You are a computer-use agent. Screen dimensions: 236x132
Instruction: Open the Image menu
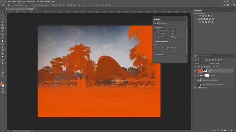pos(14,1)
